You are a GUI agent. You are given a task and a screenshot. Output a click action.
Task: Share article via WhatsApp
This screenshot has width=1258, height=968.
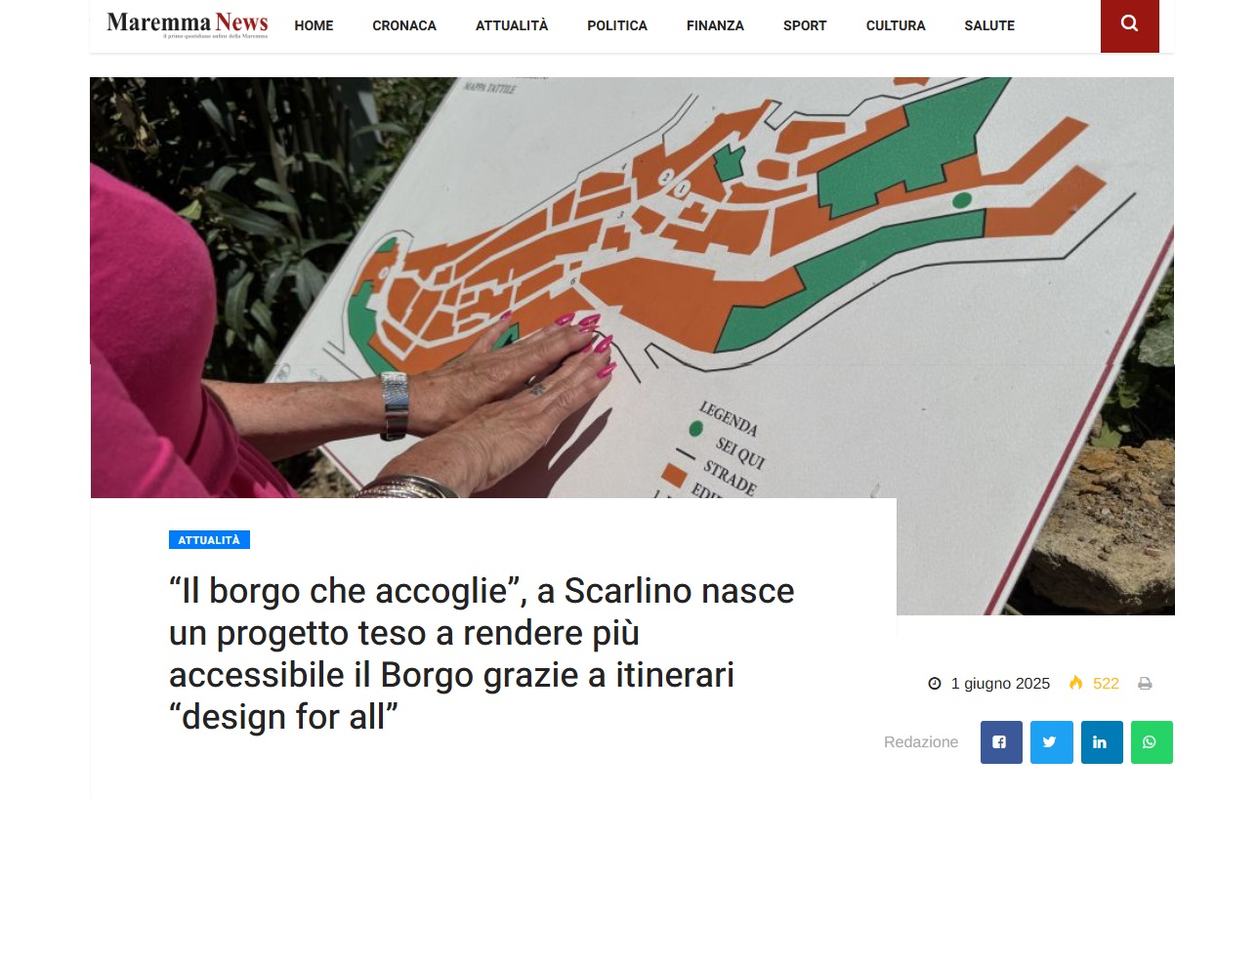click(1152, 742)
